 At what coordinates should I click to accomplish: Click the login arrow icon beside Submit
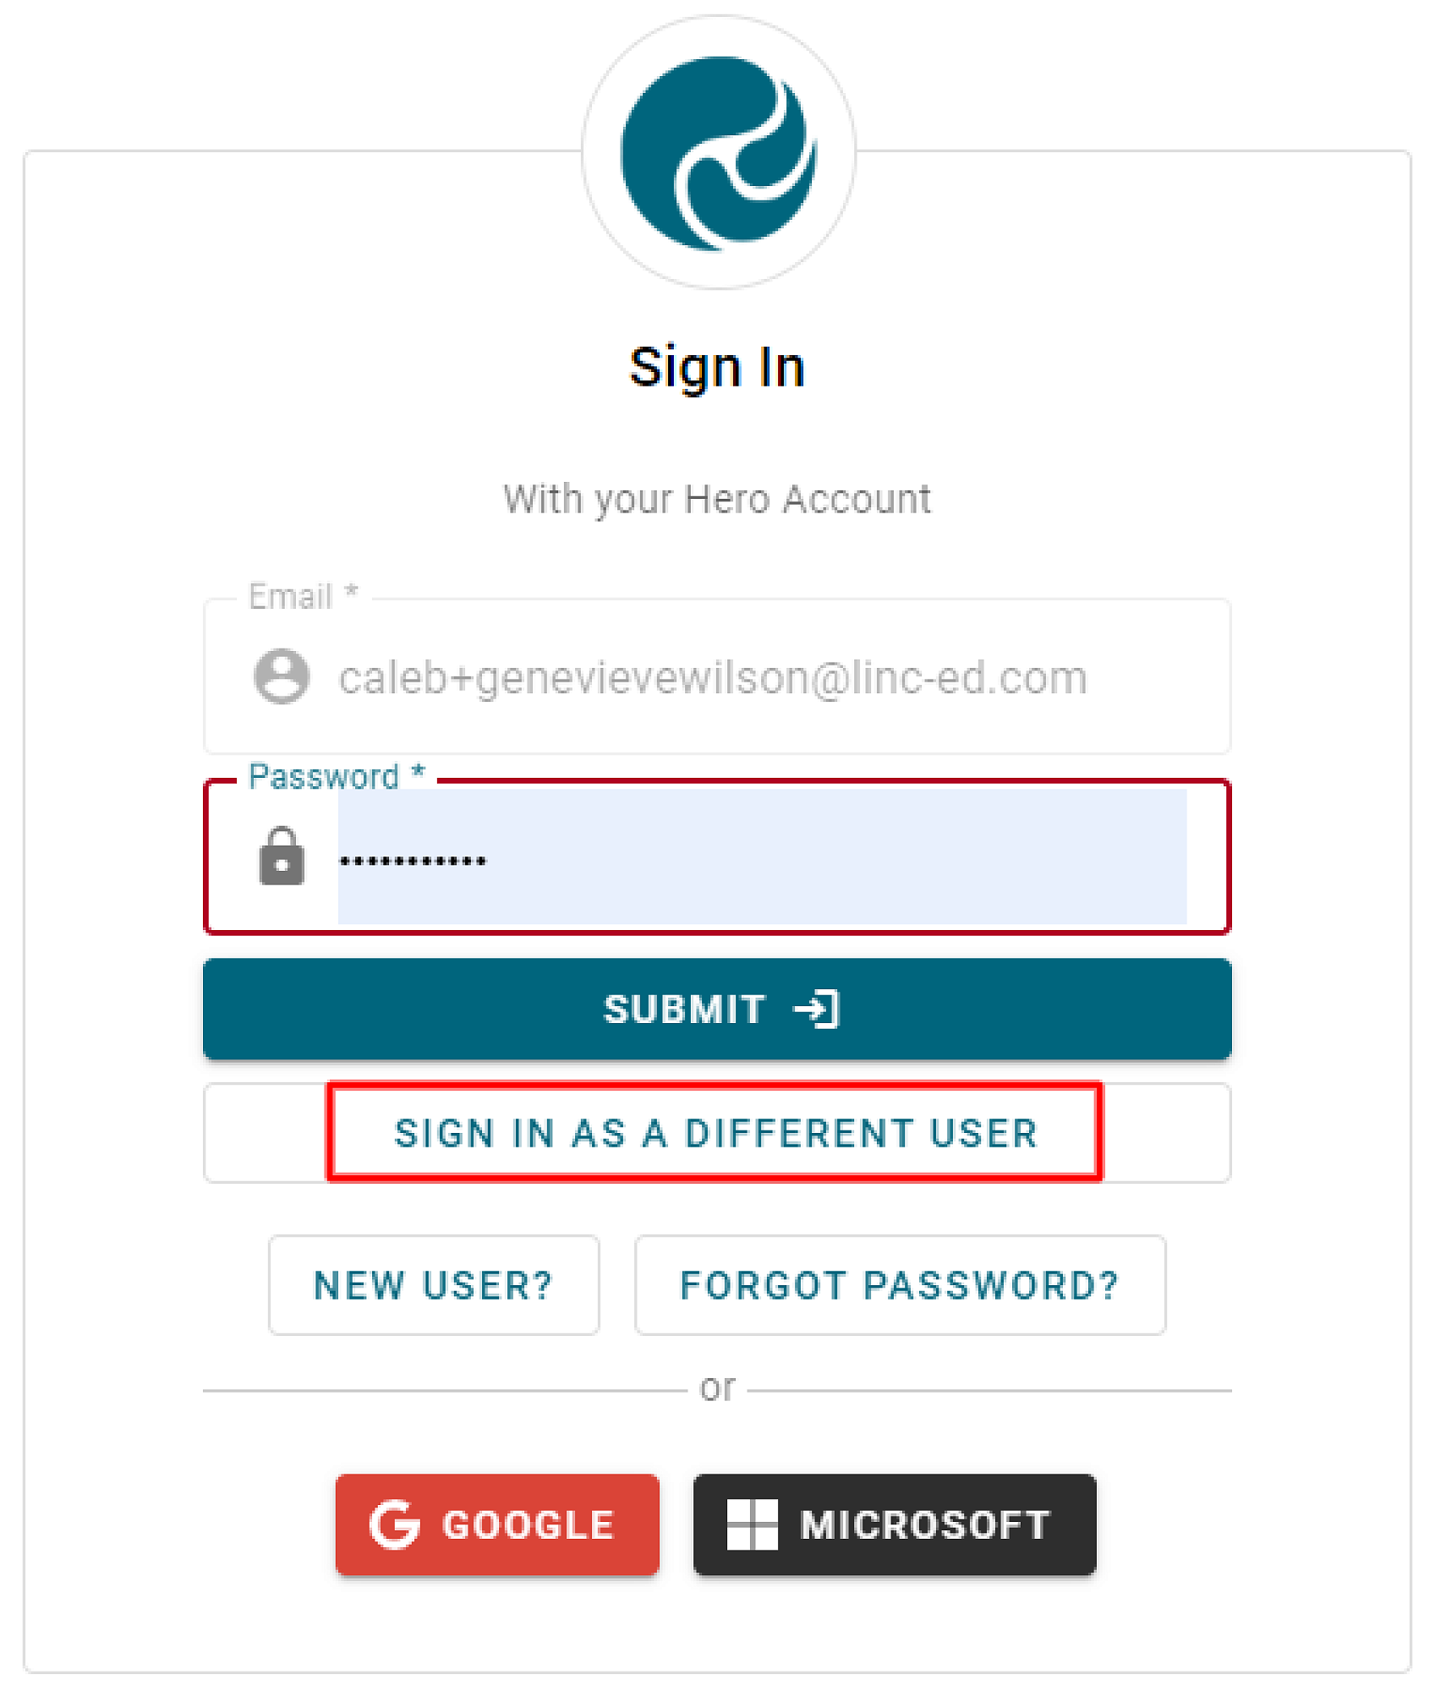pos(817,1009)
